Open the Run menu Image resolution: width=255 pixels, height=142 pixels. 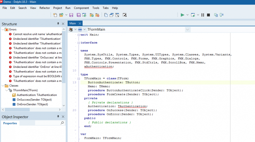[68, 8]
